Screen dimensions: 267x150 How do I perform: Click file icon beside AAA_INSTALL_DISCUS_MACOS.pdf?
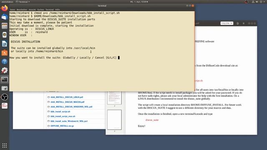click(48, 102)
